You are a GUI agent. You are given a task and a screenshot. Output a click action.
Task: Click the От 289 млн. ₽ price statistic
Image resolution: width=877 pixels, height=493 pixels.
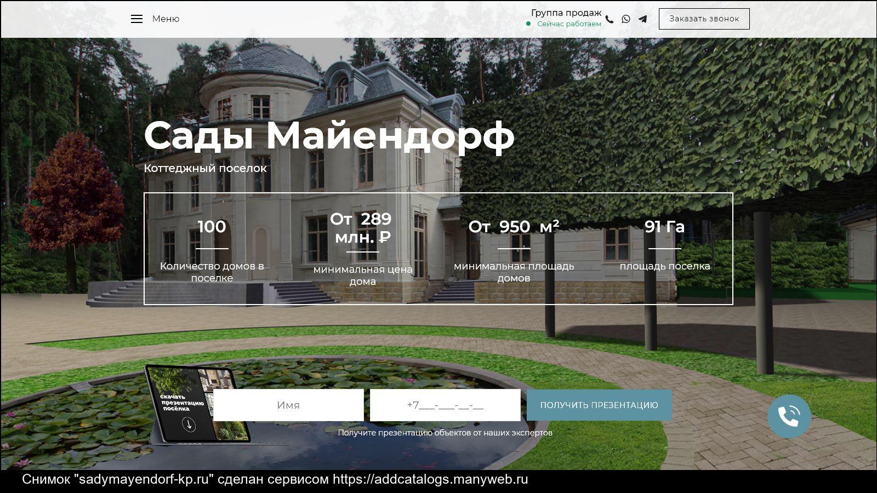(x=362, y=228)
